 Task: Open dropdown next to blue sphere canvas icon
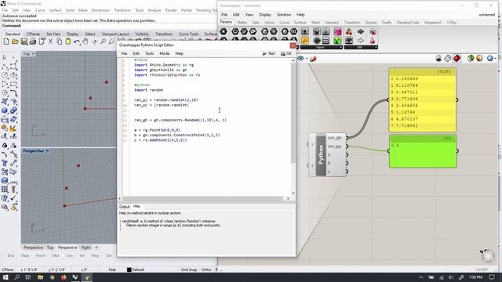pyautogui.click(x=495, y=58)
